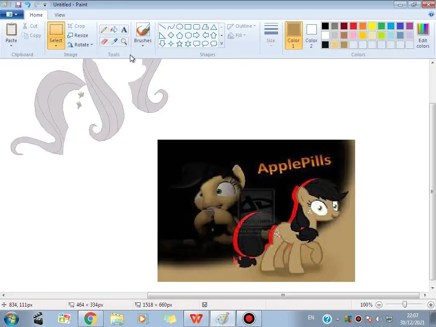Pick the yellow color swatch
Image resolution: width=436 pixels, height=327 pixels.
point(372,26)
